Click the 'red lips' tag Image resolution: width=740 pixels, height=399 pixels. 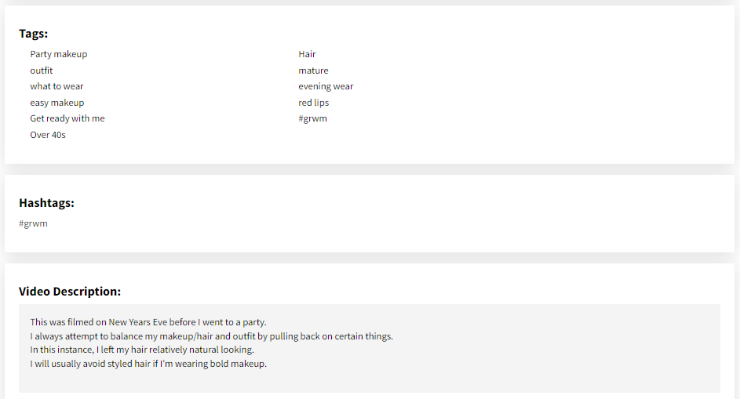(x=313, y=103)
